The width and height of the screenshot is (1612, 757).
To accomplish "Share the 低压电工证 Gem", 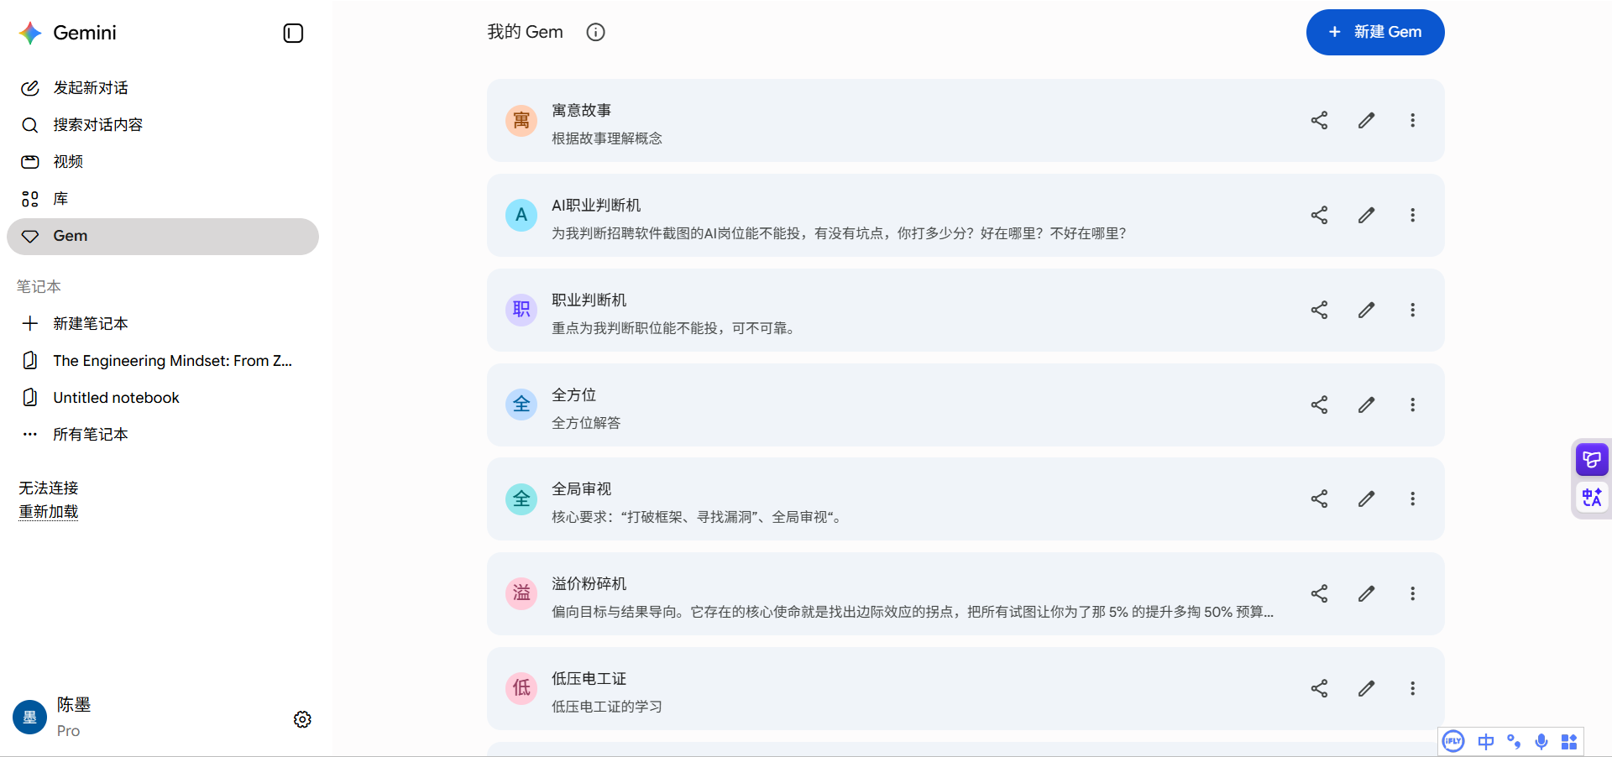I will [1319, 689].
